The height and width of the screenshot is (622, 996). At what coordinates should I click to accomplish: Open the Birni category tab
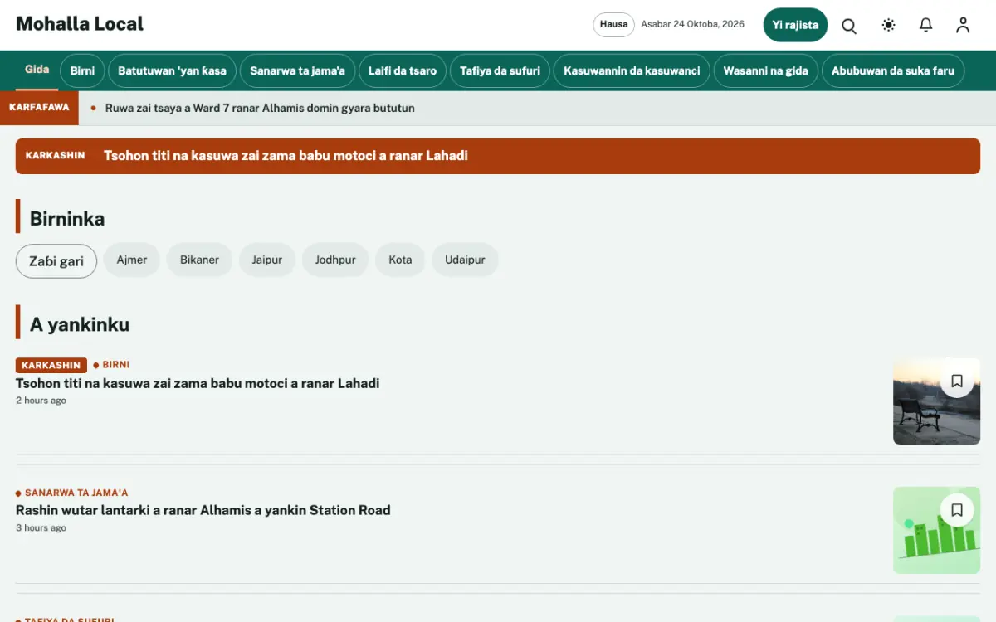82,71
